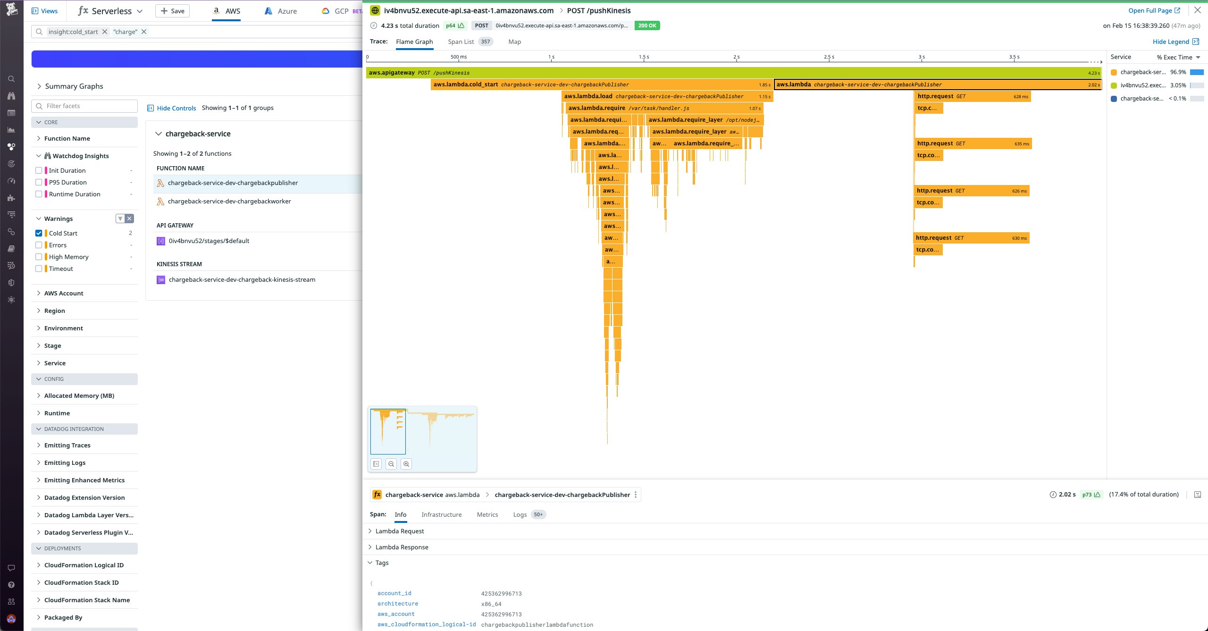
Task: Expand the Lambda Request section
Action: (399, 531)
